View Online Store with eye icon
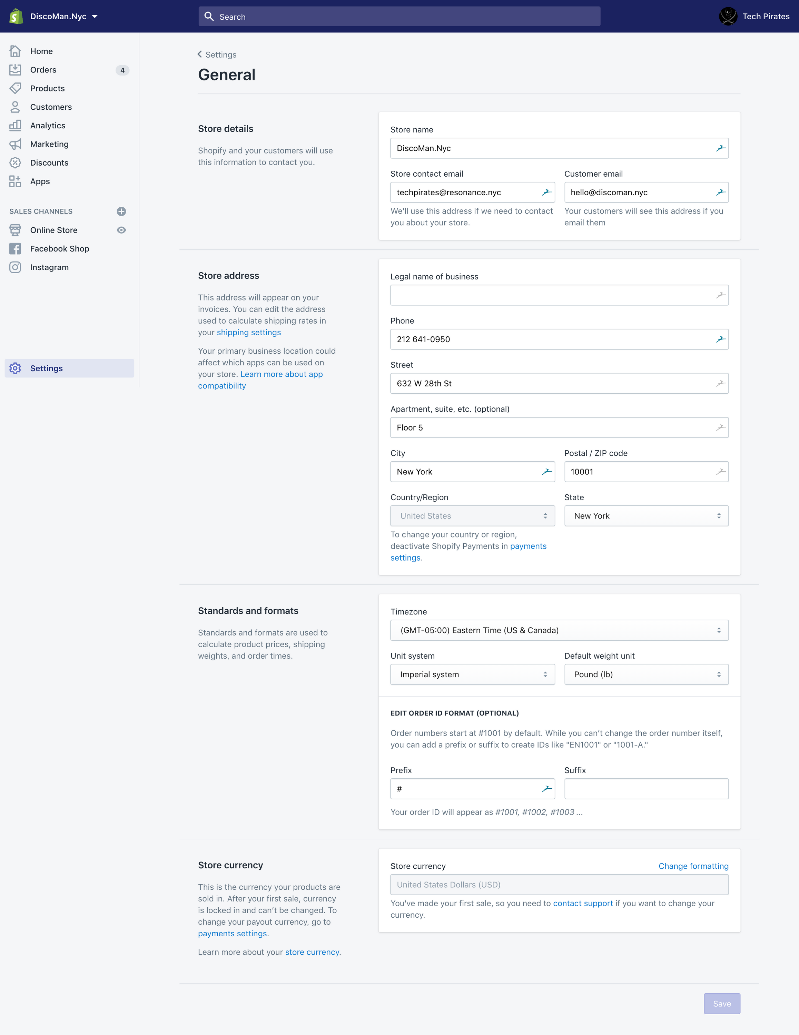The height and width of the screenshot is (1035, 799). click(121, 230)
